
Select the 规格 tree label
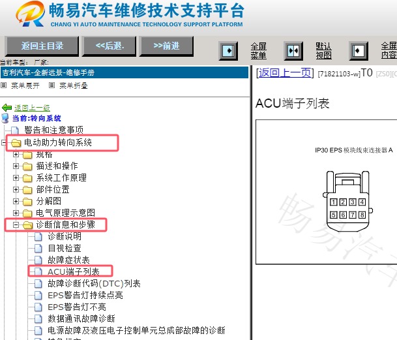tap(44, 155)
